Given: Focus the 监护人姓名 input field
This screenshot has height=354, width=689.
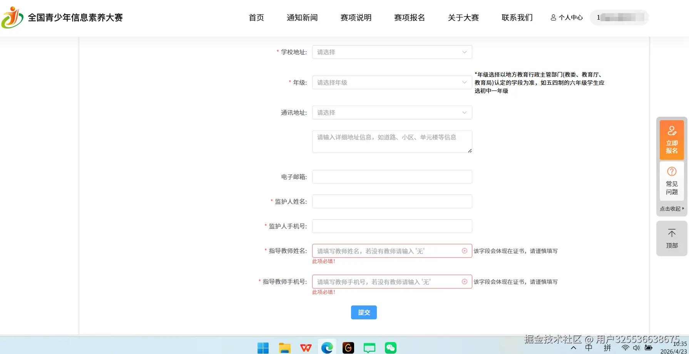Looking at the screenshot, I should 392,201.
